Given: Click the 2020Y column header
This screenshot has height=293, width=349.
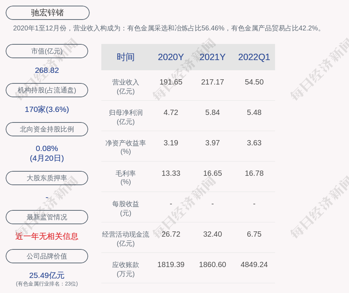Looking at the screenshot, I should click(x=171, y=57).
